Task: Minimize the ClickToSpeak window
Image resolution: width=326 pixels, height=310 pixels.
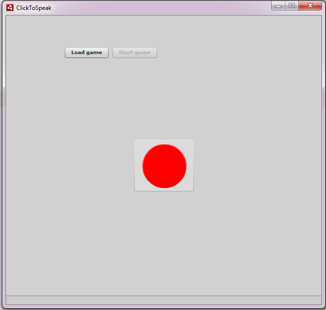Action: coord(278,6)
